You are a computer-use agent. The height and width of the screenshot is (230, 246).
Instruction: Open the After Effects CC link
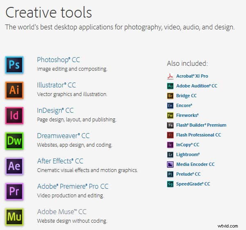pyautogui.click(x=60, y=161)
